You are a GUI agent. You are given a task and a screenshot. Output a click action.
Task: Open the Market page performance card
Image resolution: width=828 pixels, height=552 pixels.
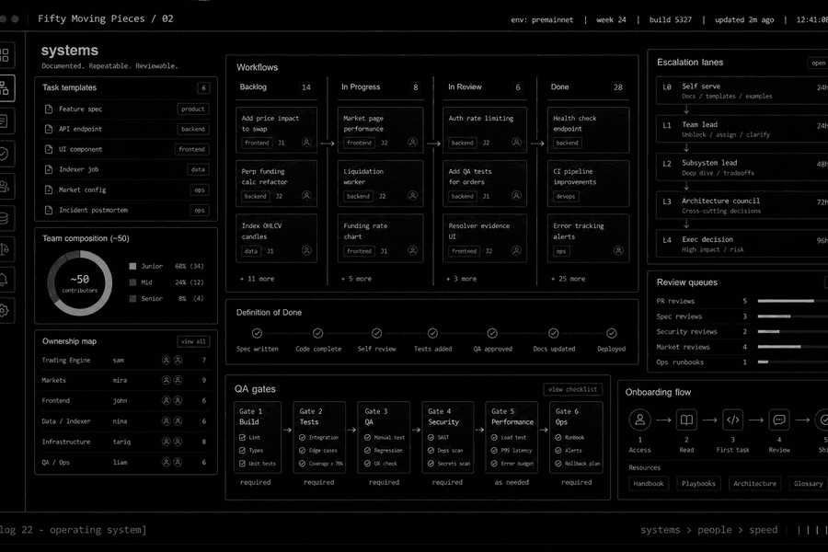point(380,131)
